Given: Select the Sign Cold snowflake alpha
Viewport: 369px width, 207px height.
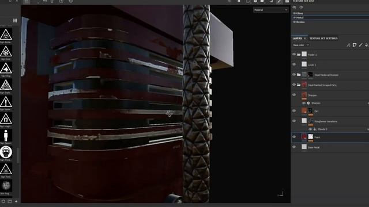Looking at the screenshot, I should click(6, 51).
